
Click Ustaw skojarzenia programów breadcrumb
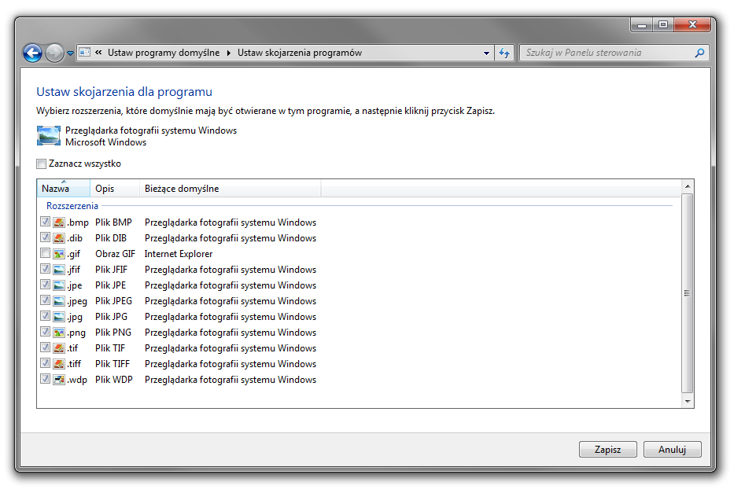click(300, 53)
